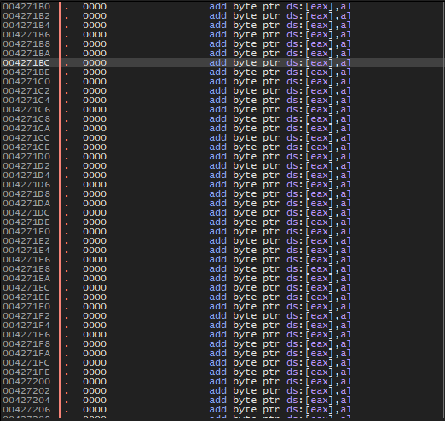Viewport: 445px width, 421px height.
Task: Select address row 00427206
Action: point(26,410)
